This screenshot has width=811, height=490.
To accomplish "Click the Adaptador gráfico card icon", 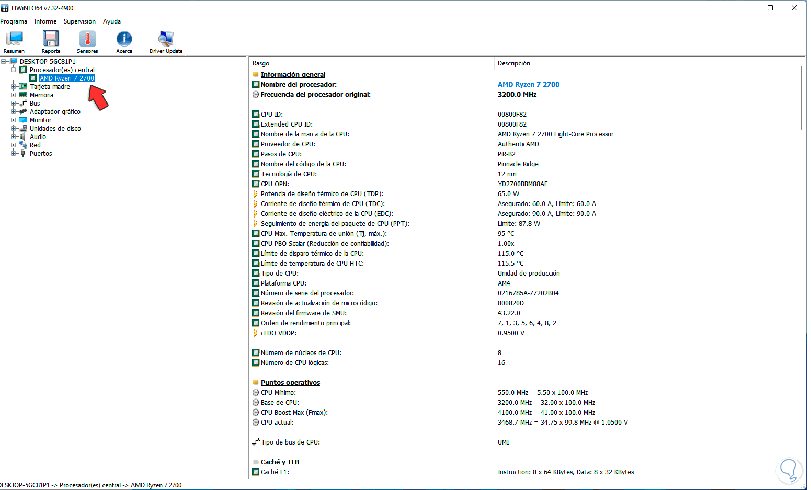I will click(x=23, y=111).
